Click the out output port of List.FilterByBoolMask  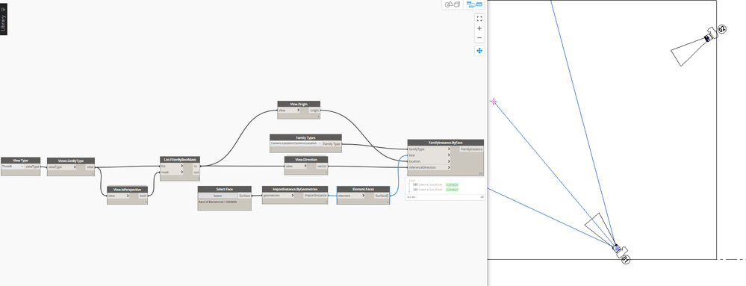click(196, 172)
